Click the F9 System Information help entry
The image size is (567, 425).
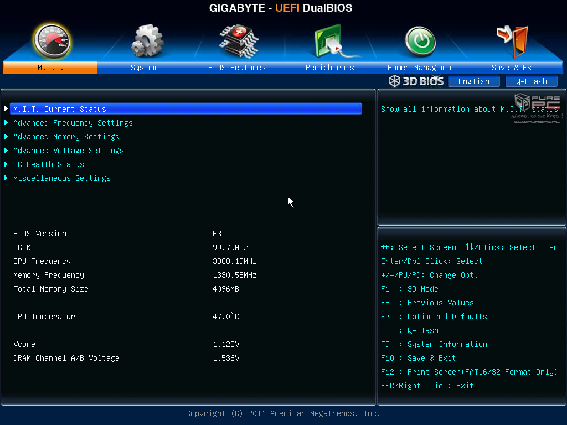coord(434,344)
